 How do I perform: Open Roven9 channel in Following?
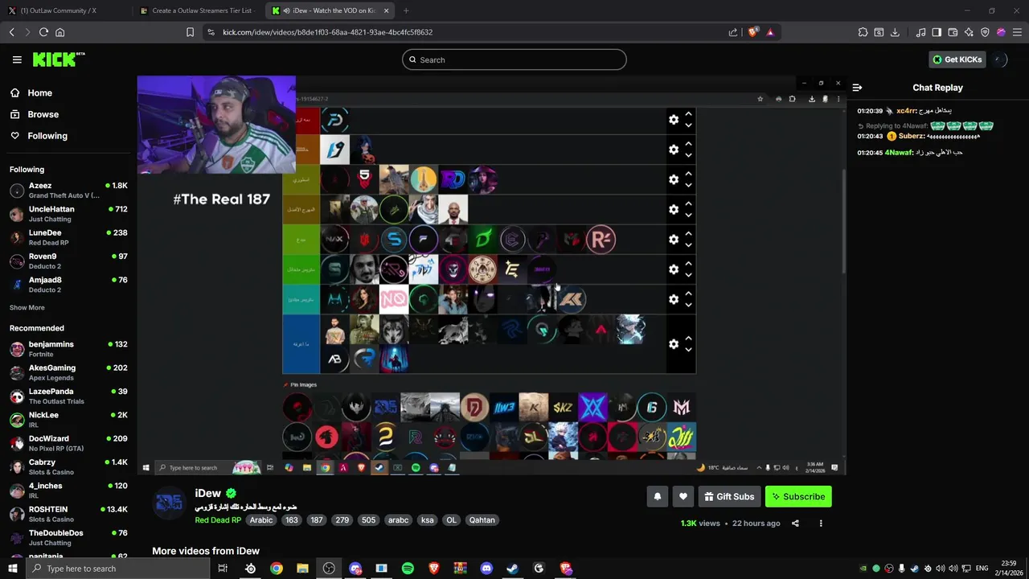click(68, 261)
